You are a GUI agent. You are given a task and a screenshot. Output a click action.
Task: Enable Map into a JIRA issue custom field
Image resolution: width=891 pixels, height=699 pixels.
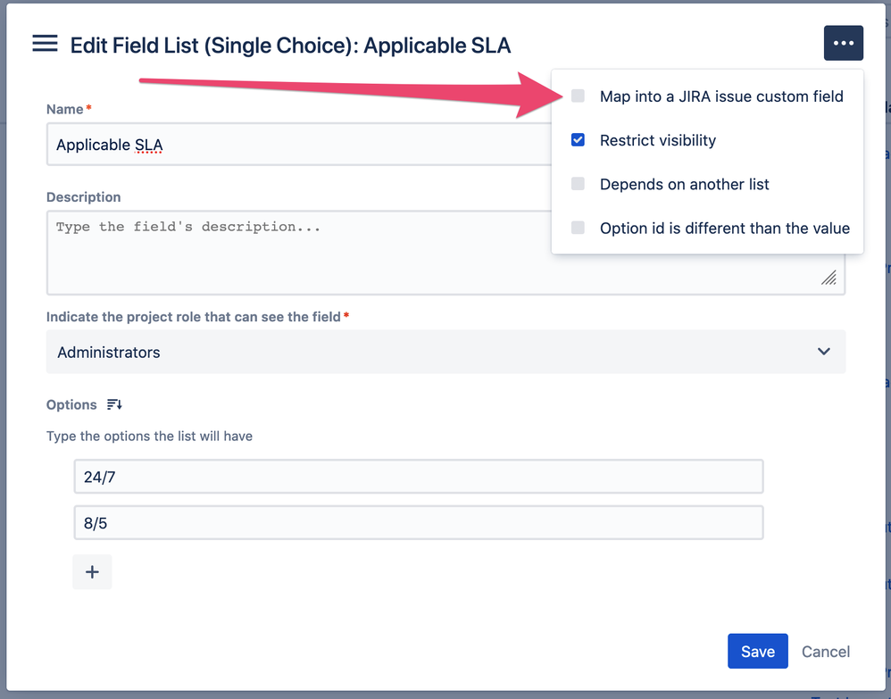[x=579, y=96]
